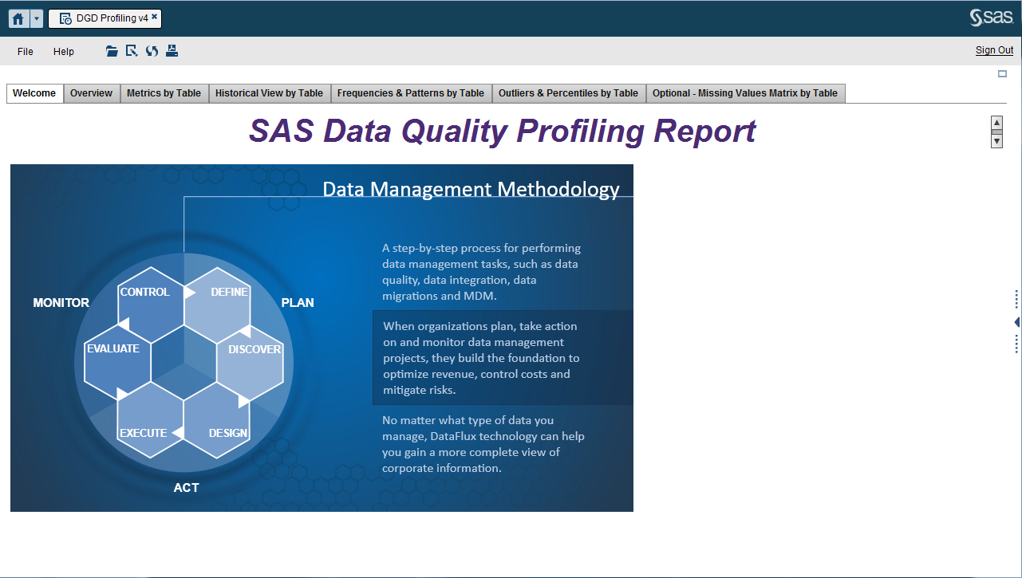This screenshot has height=578, width=1022.
Task: Open a report using the folder icon
Action: 111,50
